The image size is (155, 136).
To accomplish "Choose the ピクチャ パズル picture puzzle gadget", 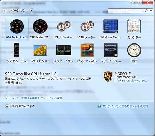I will click(87, 53).
